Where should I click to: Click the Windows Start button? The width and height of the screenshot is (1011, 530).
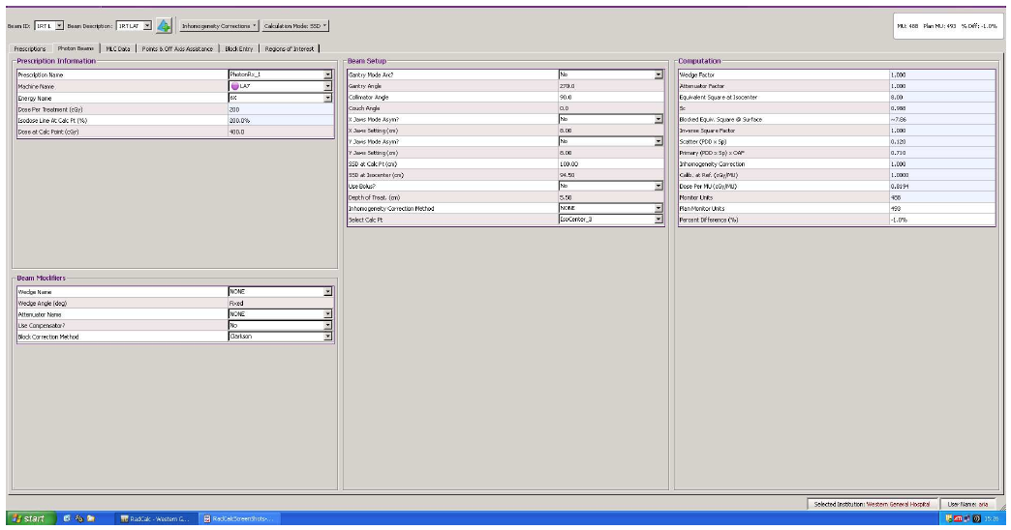[x=30, y=518]
